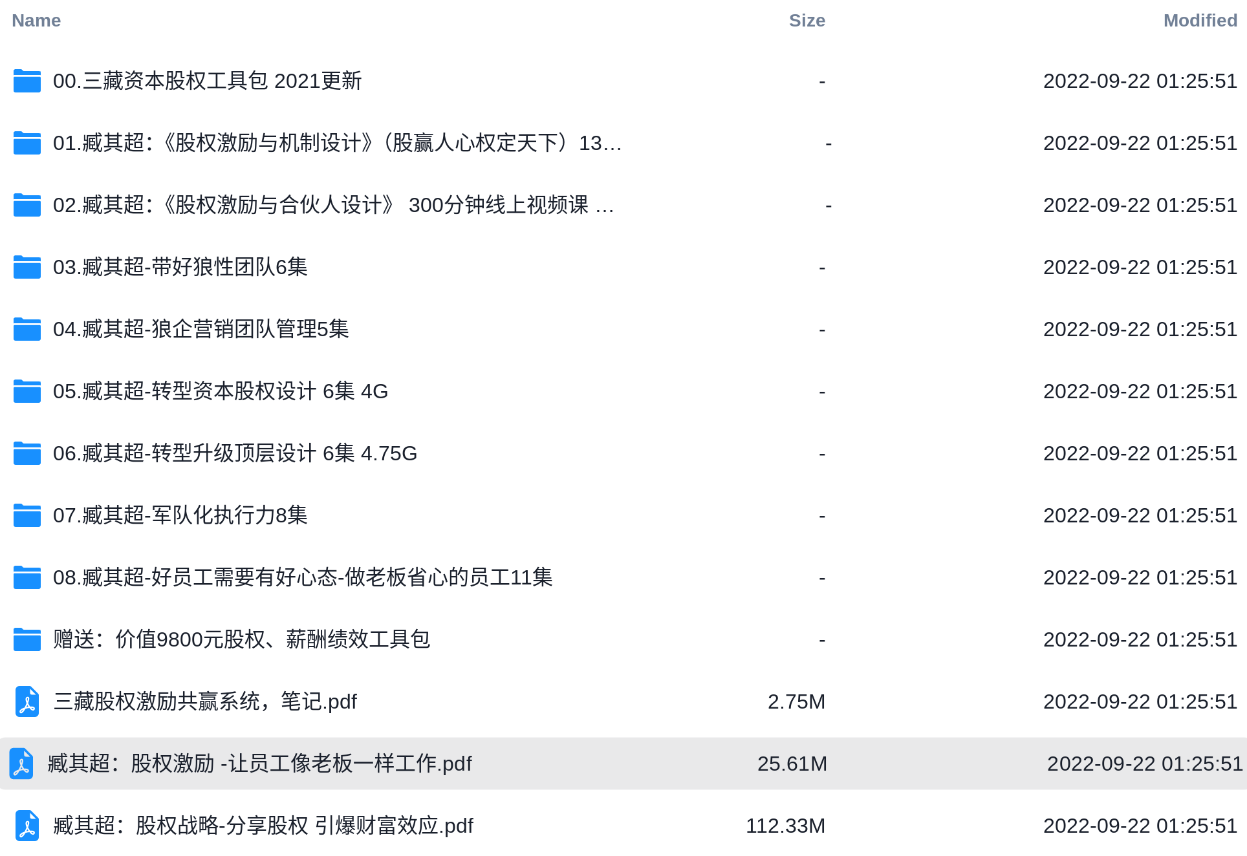Image resolution: width=1247 pixels, height=856 pixels.
Task: Click modified date of 07.臧其超-军队化执行力8集 row
Action: coord(1140,515)
